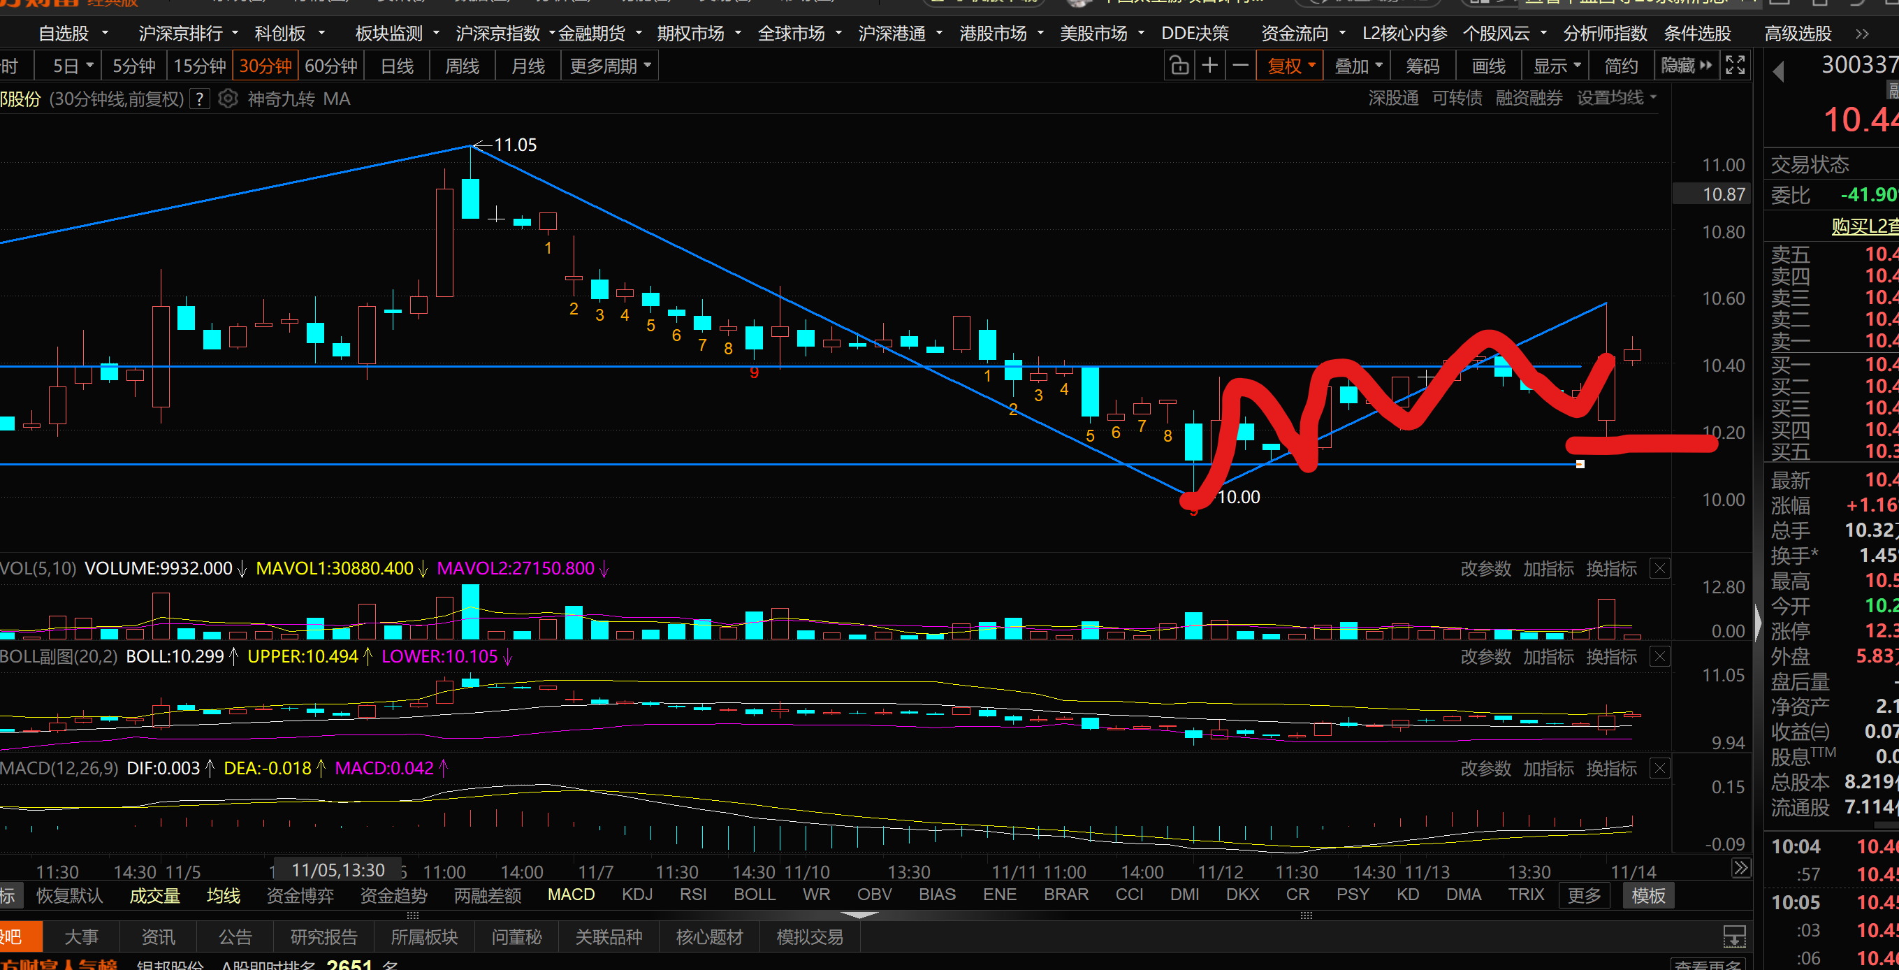Screen dimensions: 1899x970
Task: Open the 更多周期 dropdown
Action: 611,66
